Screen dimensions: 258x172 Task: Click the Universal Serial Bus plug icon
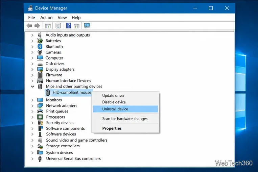click(x=40, y=159)
